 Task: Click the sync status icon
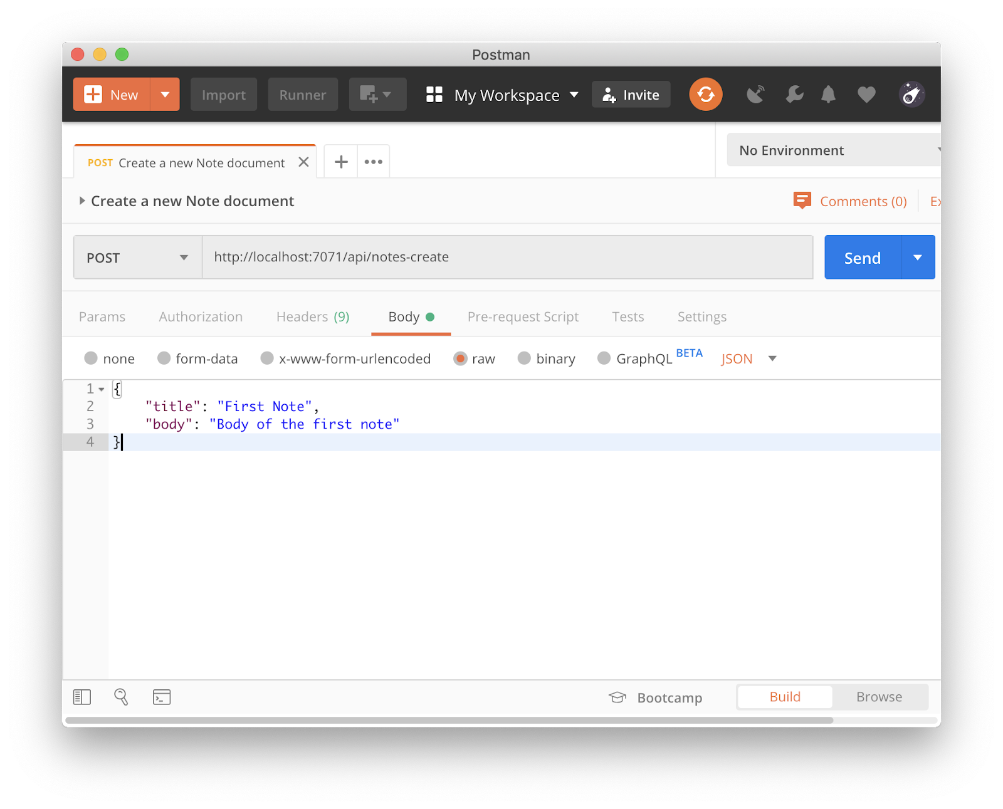(706, 95)
